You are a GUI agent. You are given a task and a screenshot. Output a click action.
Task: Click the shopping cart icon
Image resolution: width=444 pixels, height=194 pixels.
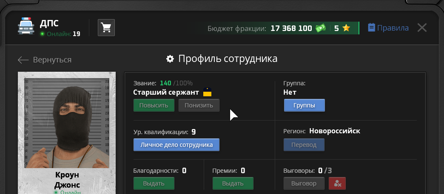[x=106, y=28]
